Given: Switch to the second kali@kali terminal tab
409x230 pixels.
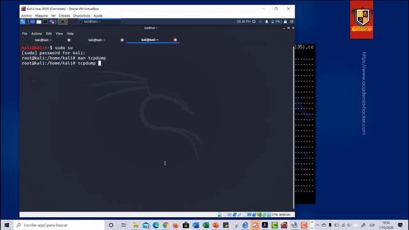Looking at the screenshot, I should coord(96,40).
